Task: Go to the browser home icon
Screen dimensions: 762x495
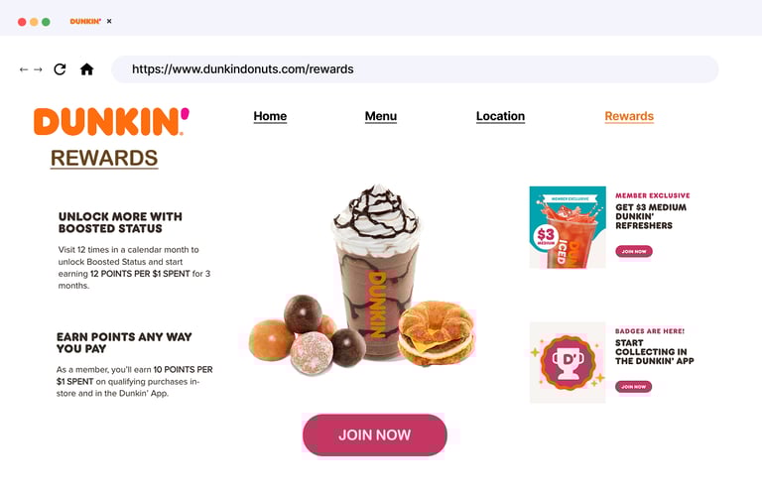Action: [87, 69]
